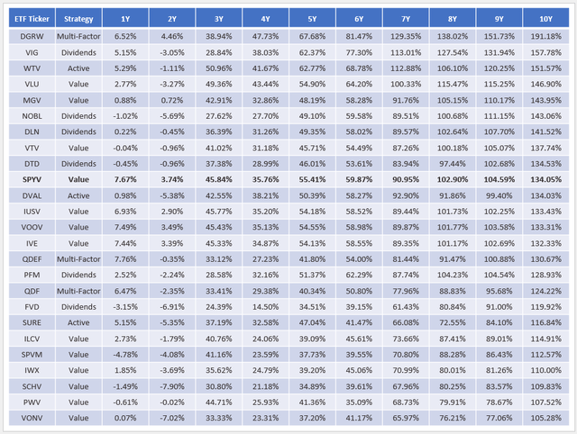The image size is (577, 434).
Task: Click the VIG ticker cell
Action: (30, 52)
